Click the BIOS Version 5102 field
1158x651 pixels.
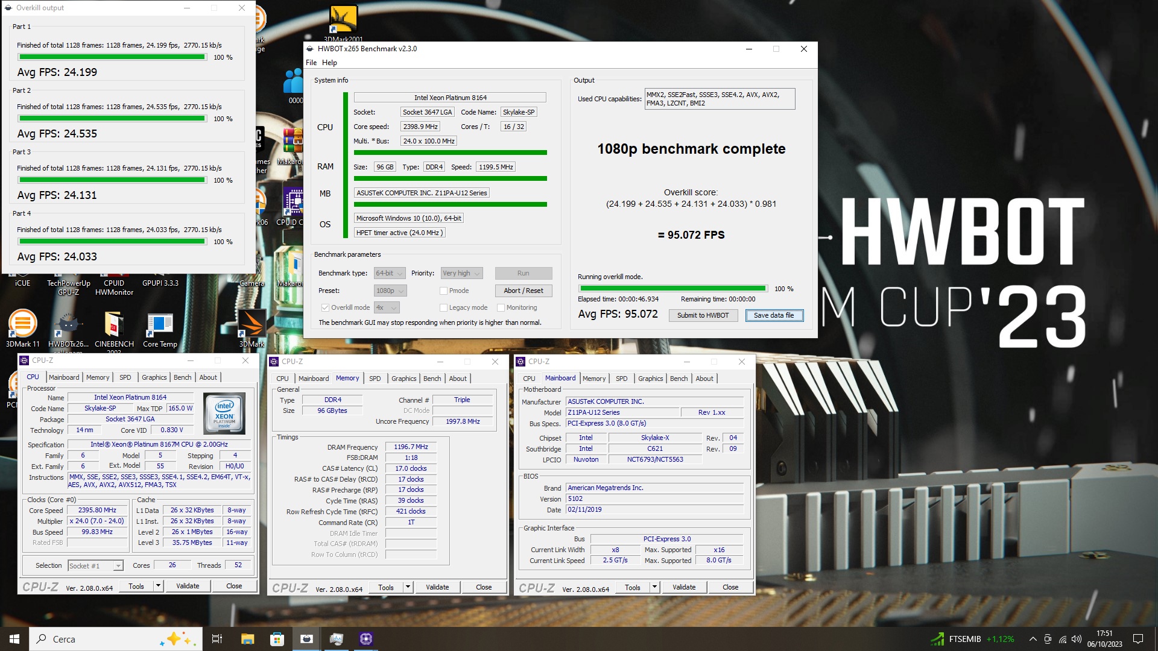coord(654,499)
